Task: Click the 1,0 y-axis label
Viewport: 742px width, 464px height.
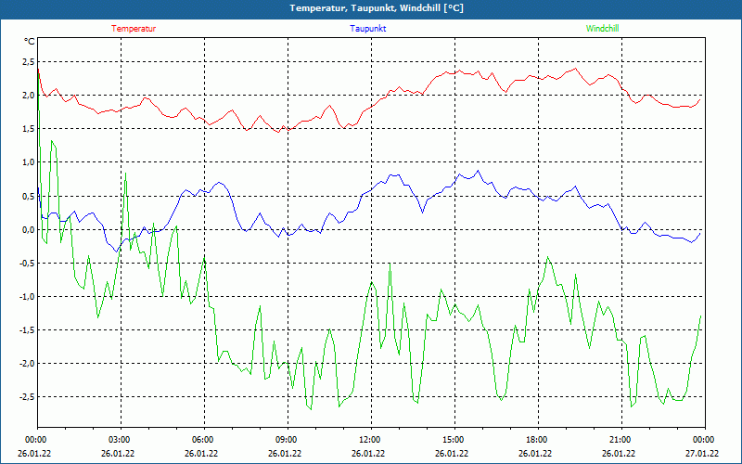Action: pos(29,162)
